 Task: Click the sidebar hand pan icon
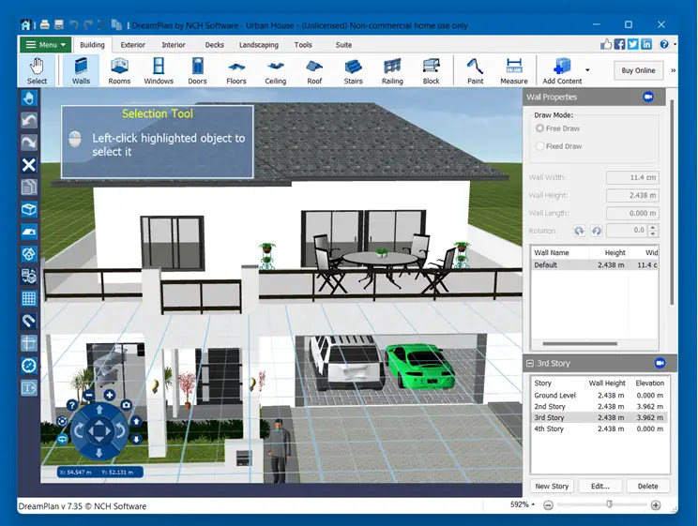tap(29, 98)
